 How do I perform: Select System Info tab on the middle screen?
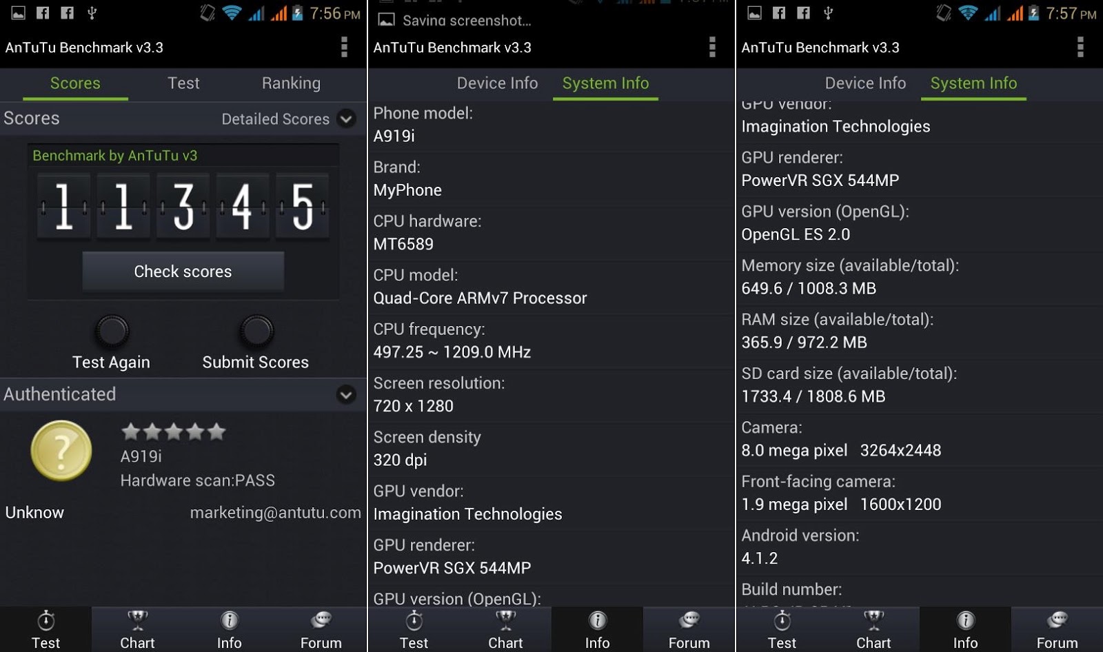[605, 83]
